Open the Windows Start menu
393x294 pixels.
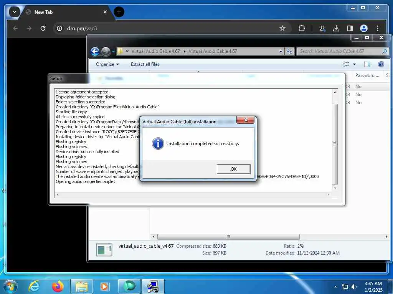tap(10, 286)
